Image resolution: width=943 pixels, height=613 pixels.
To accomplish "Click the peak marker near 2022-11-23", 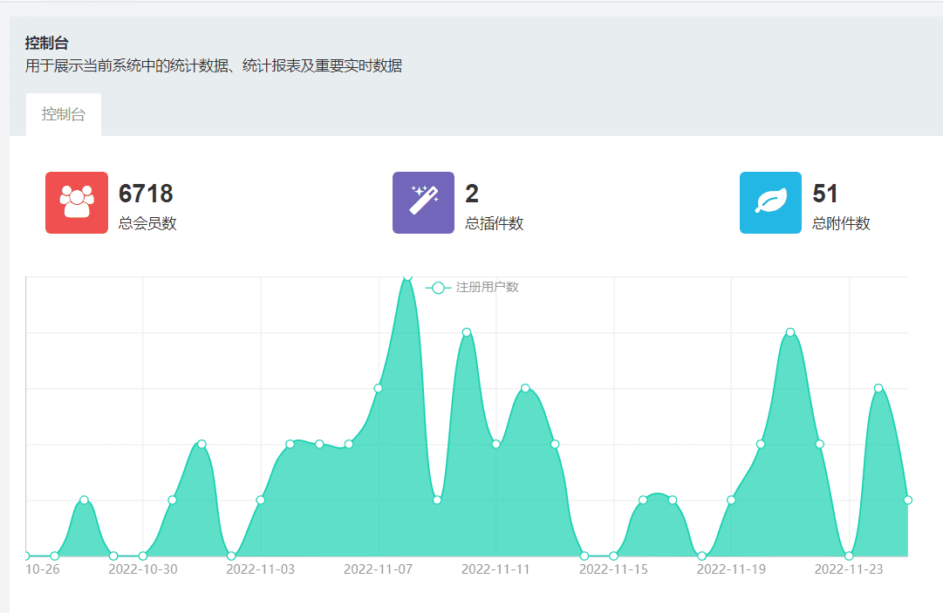I will pyautogui.click(x=877, y=385).
